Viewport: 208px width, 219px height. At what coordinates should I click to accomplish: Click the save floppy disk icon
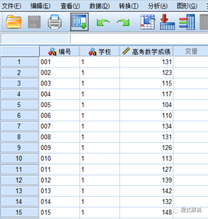(34, 22)
